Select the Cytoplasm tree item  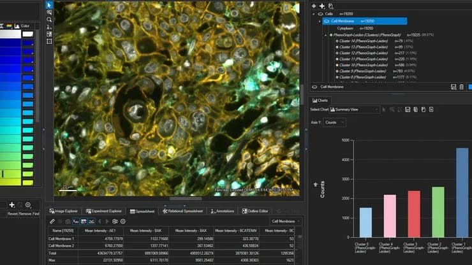click(x=345, y=28)
